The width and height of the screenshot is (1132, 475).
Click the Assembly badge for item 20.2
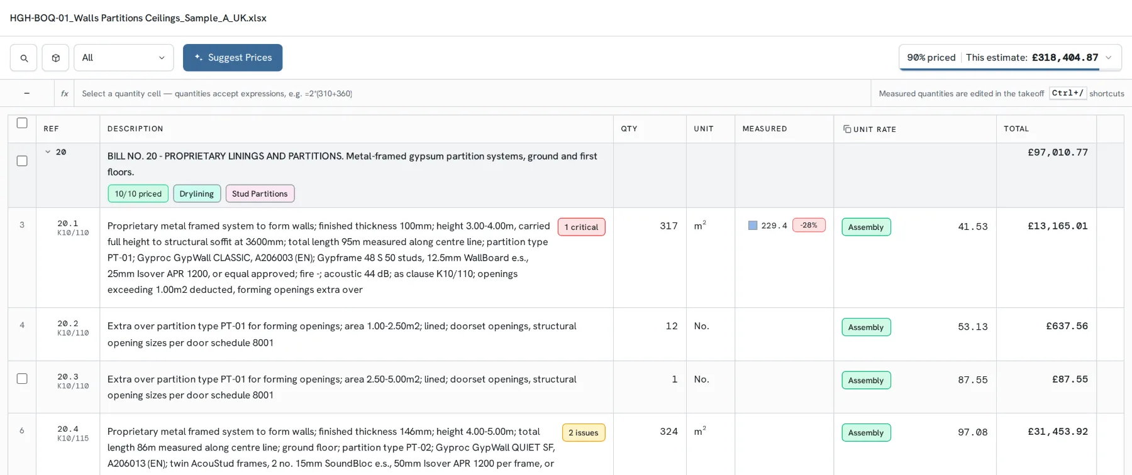click(866, 327)
